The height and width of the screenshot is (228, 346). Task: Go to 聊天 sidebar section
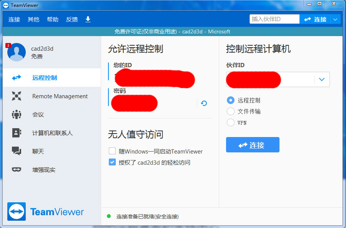52,151
